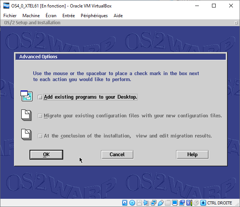The height and width of the screenshot is (207, 240).
Task: Click the audio speaker status icon
Action: tap(146, 203)
